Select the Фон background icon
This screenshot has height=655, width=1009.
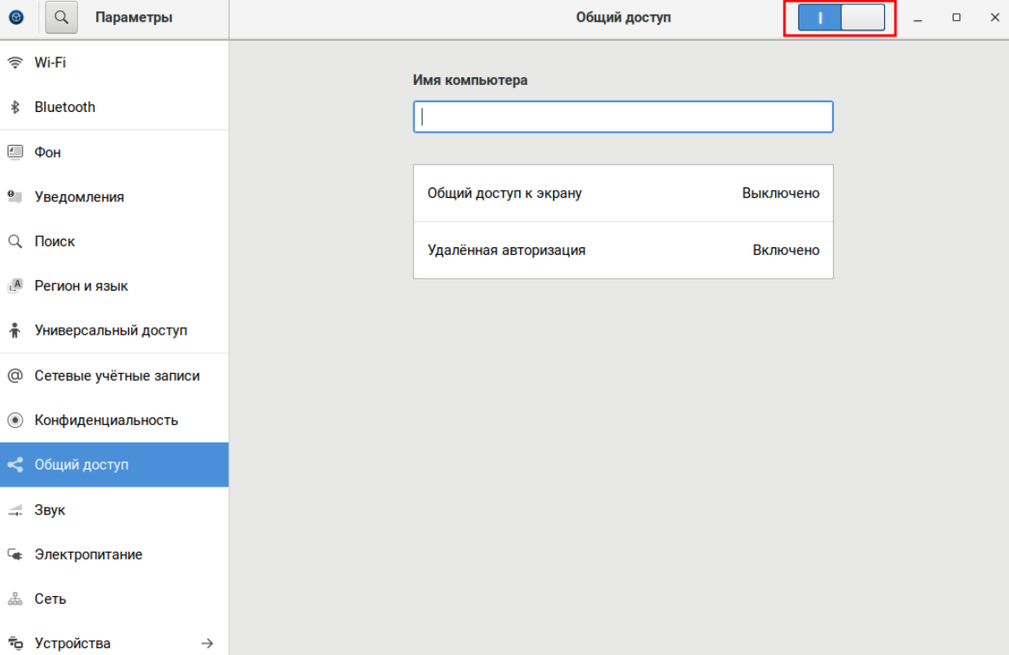15,152
